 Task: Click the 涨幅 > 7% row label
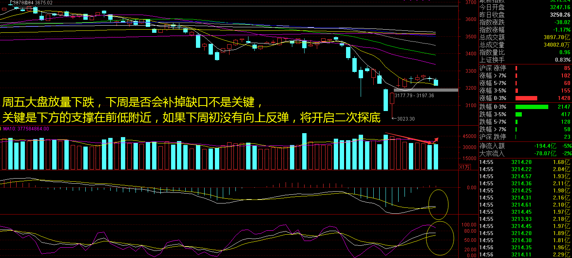tap(493, 75)
